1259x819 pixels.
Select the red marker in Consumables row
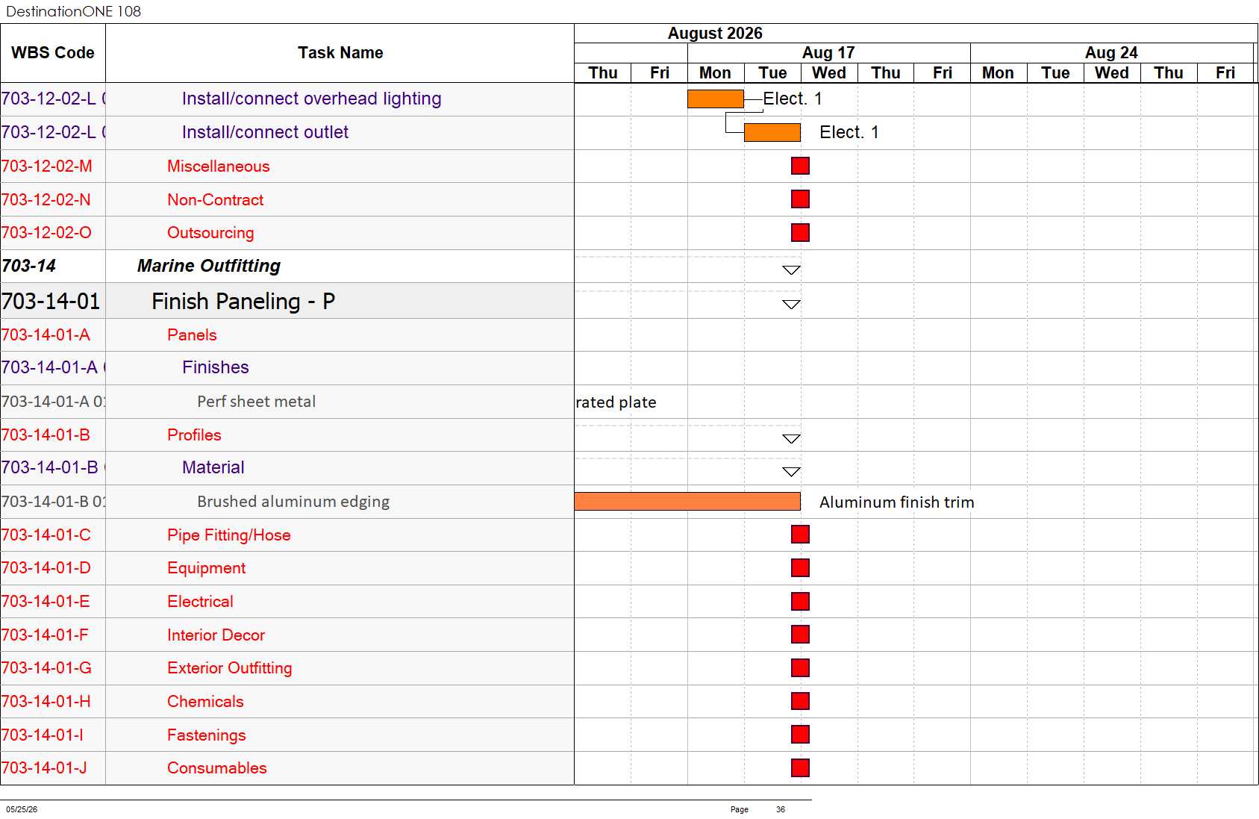coord(800,767)
